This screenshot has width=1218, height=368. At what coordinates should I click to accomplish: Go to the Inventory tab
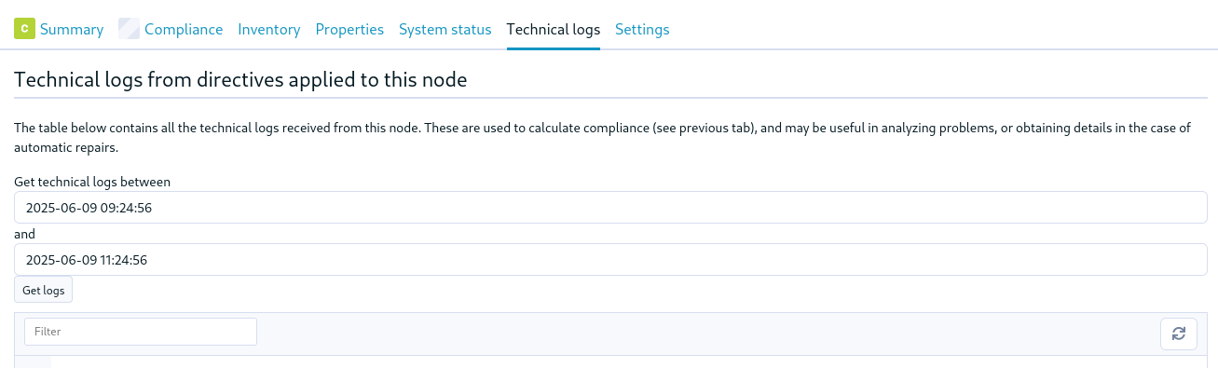(x=269, y=29)
